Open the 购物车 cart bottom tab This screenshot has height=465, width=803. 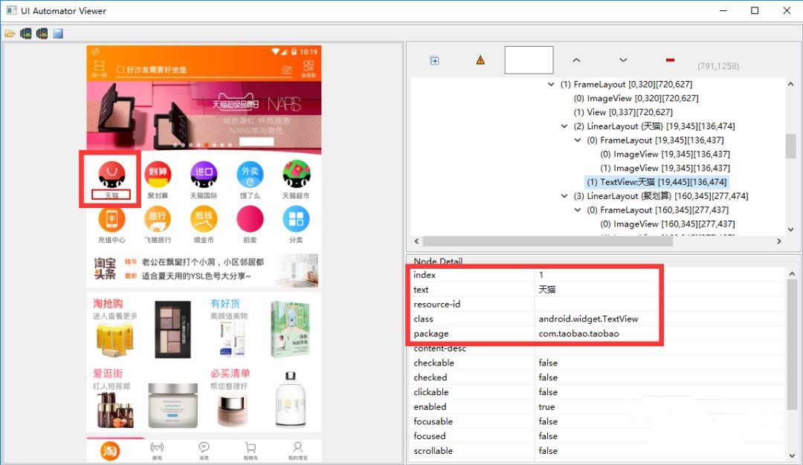click(x=251, y=451)
